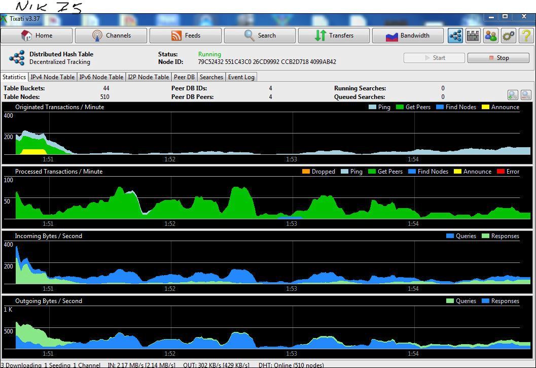Click the Outgoing Bytes / Second title

click(x=49, y=301)
